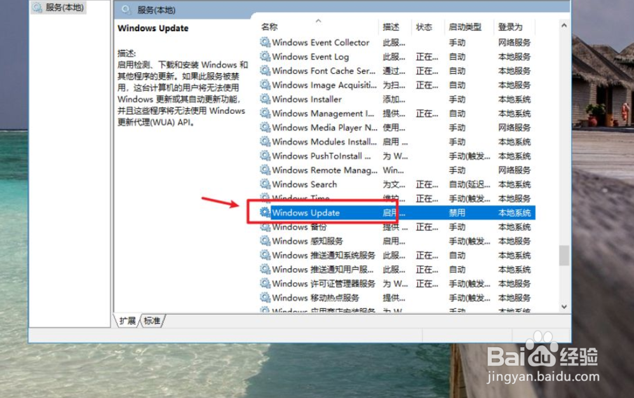This screenshot has width=634, height=398.
Task: Click the 服务(本地) header magnifier icon
Action: point(126,10)
